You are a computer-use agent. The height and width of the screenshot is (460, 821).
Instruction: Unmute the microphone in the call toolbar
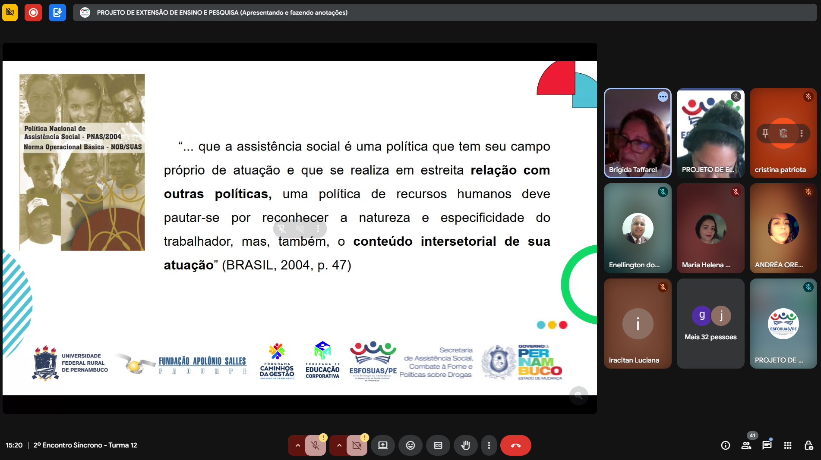316,445
